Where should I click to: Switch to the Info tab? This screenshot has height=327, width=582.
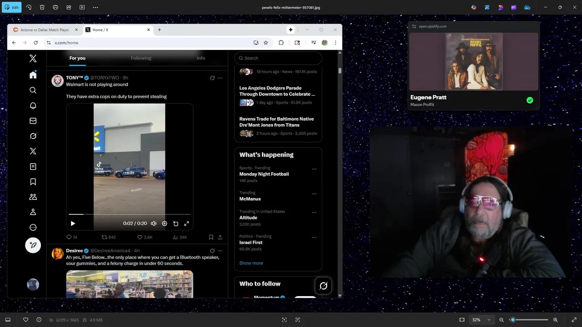pyautogui.click(x=201, y=58)
